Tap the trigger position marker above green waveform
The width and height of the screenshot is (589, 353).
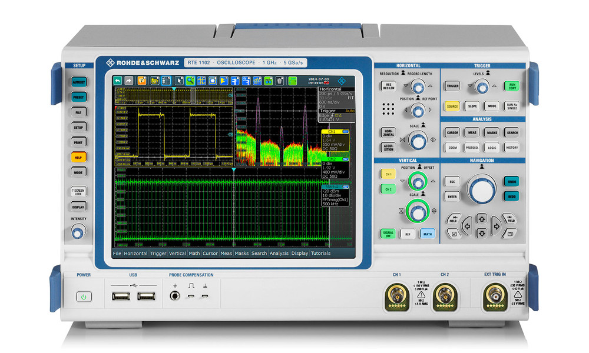click(234, 170)
